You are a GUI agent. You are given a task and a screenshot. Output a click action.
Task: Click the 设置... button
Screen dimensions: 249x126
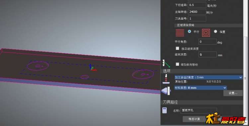coord(233,93)
